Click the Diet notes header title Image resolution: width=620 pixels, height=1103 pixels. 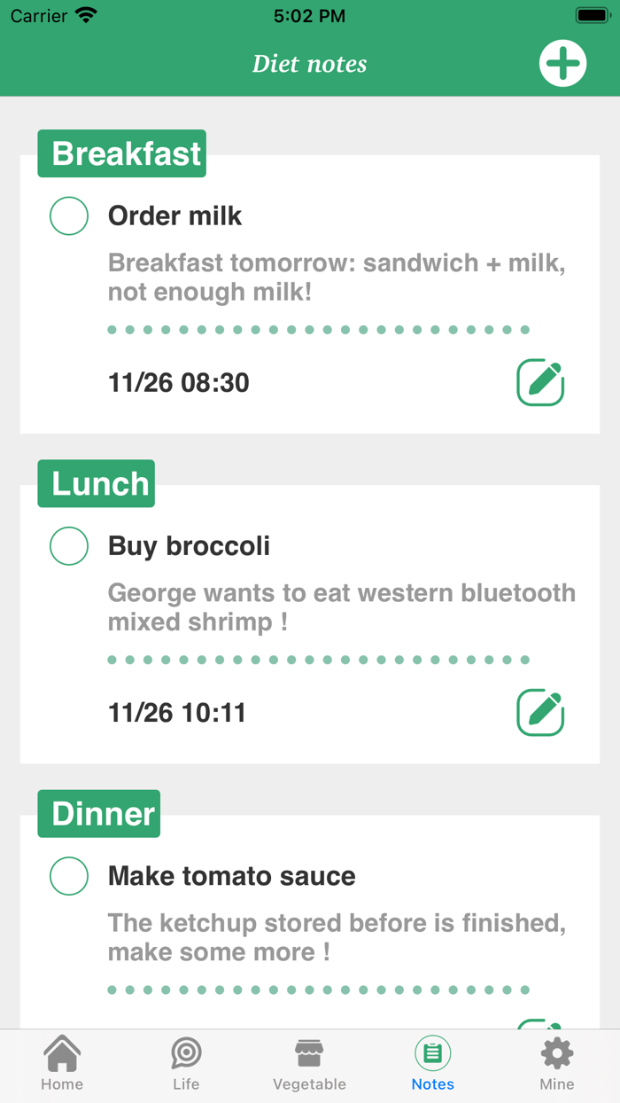tap(309, 64)
